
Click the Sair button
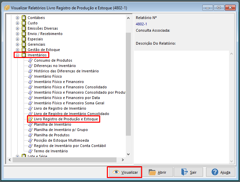[x=188, y=172]
